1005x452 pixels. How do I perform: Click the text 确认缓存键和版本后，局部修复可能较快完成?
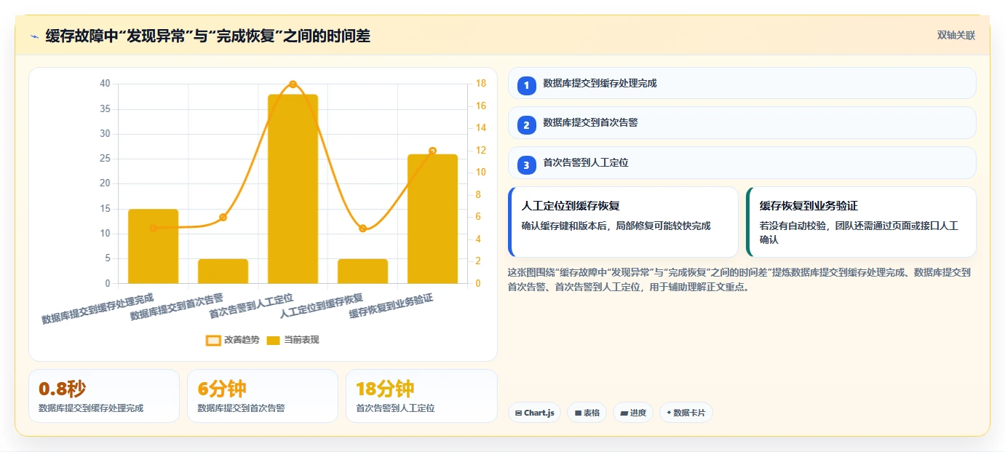point(616,226)
